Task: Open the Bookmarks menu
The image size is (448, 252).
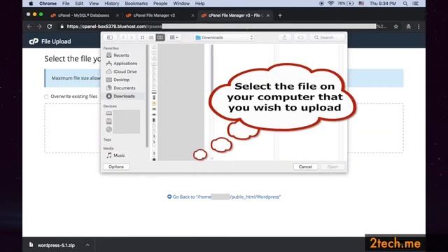Action: pos(136,3)
